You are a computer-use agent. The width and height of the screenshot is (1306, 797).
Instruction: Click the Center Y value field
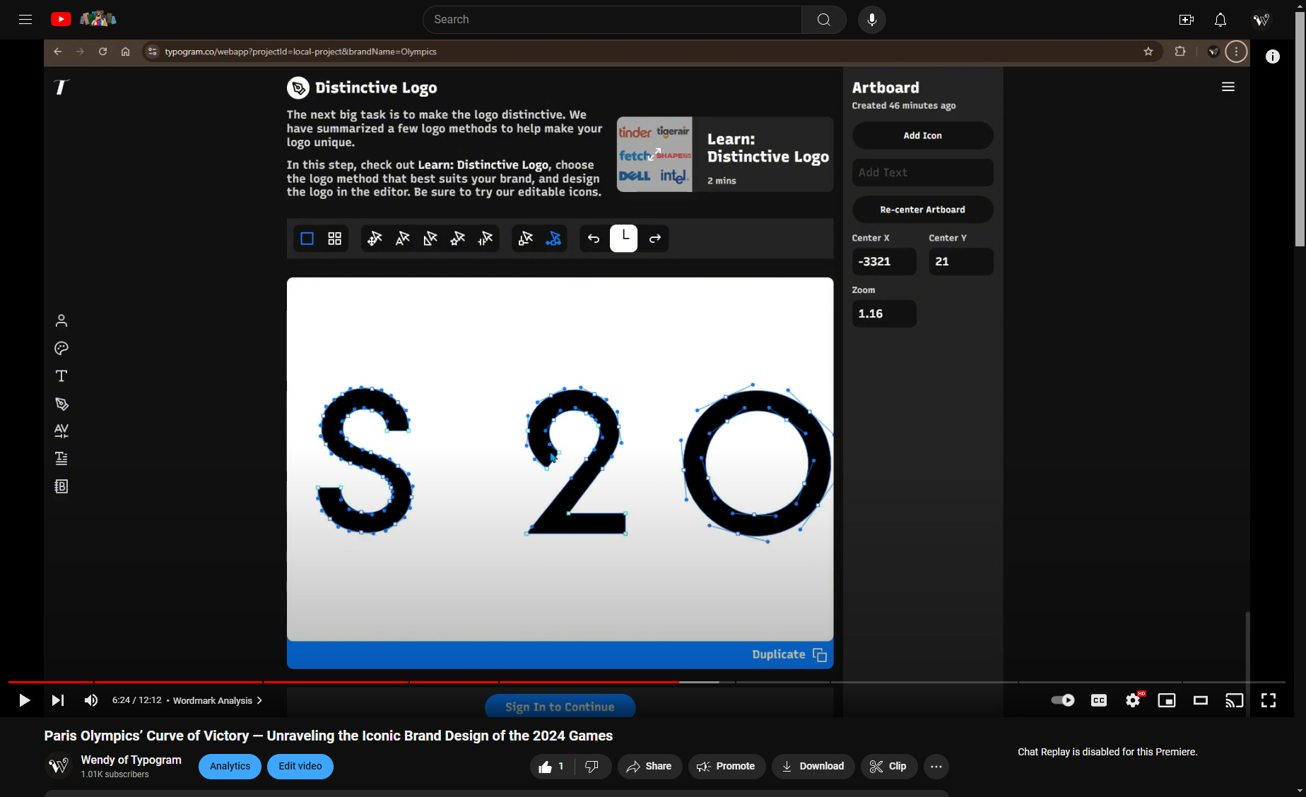coord(961,262)
